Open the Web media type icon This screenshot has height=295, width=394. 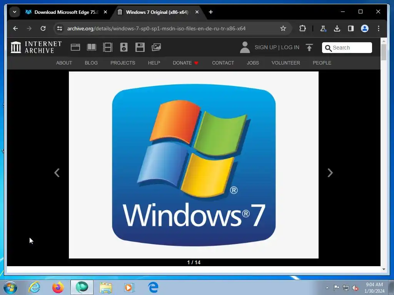(75, 47)
